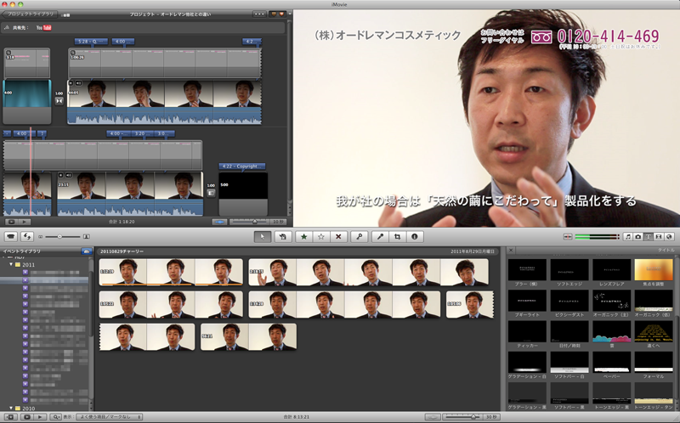Play event from beginning button
Image resolution: width=680 pixels, height=423 pixels.
tap(40, 417)
